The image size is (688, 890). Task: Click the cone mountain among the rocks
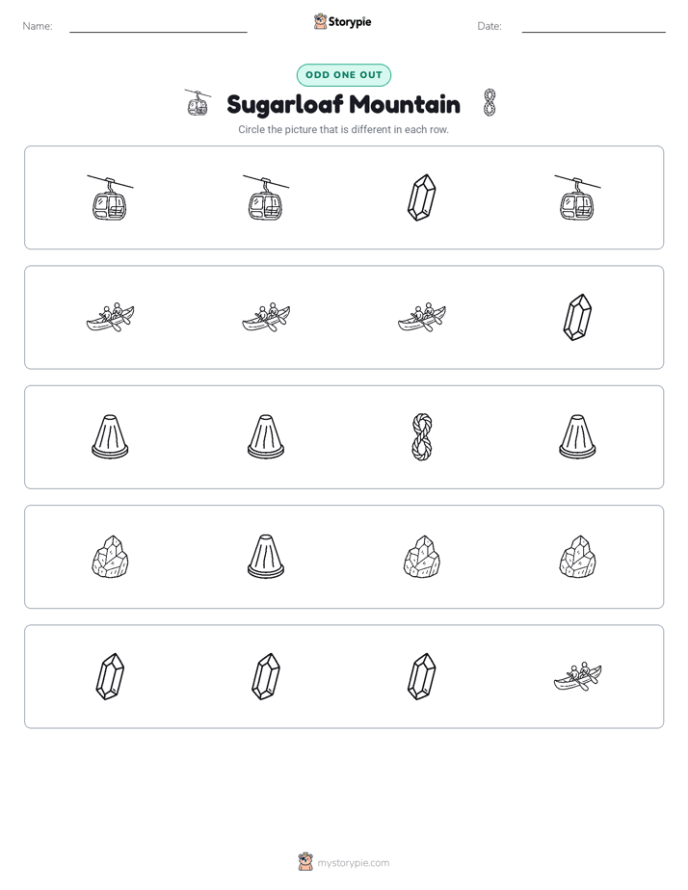(x=266, y=557)
